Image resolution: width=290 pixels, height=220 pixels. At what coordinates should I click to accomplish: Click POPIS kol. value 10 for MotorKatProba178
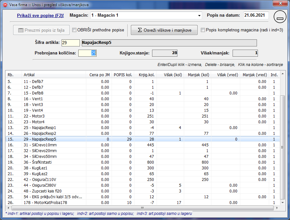pyautogui.click(x=129, y=203)
